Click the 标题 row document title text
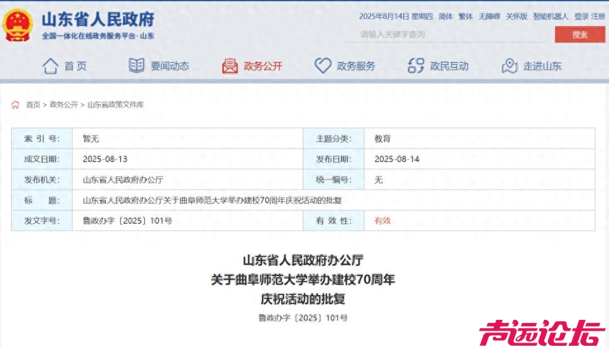 (212, 200)
